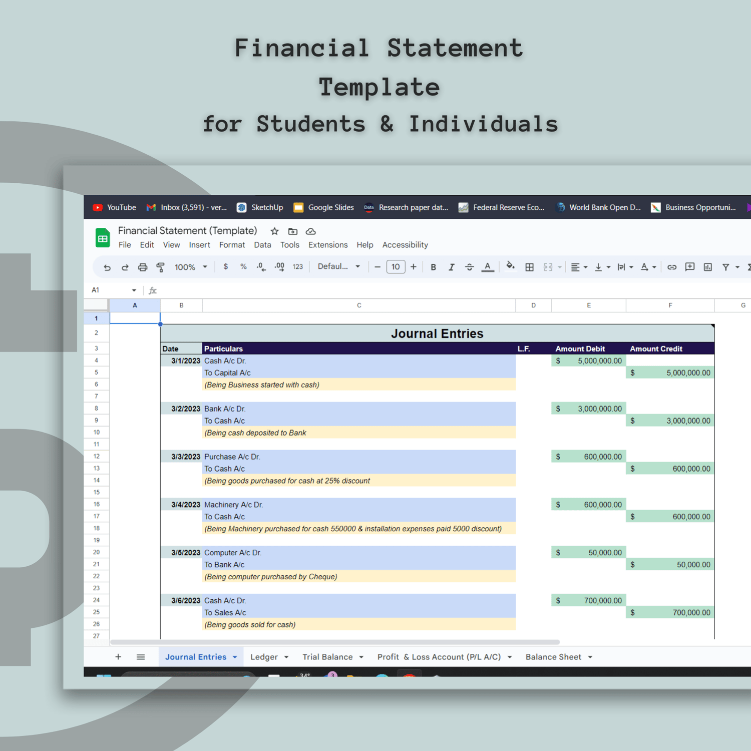The image size is (751, 751).
Task: Insert a chart from the toolbar
Action: pos(708,267)
